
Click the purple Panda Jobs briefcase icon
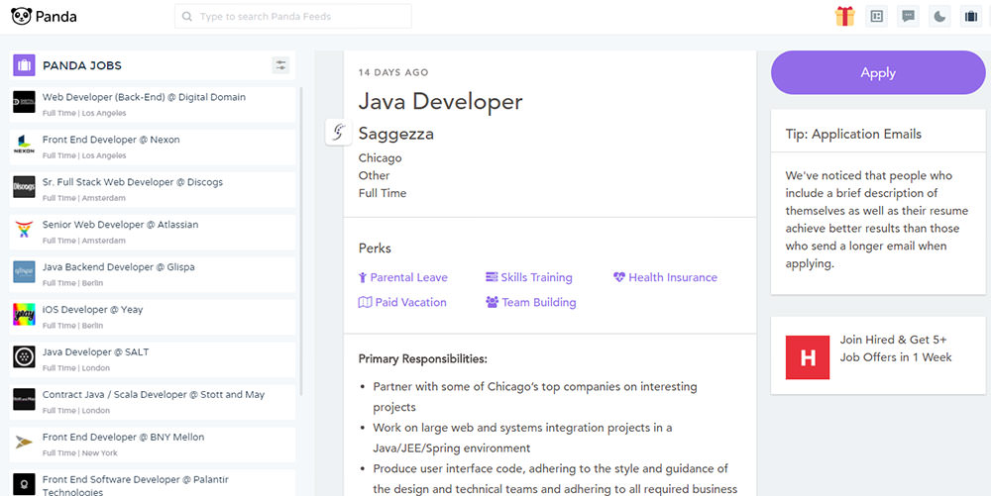(x=24, y=65)
